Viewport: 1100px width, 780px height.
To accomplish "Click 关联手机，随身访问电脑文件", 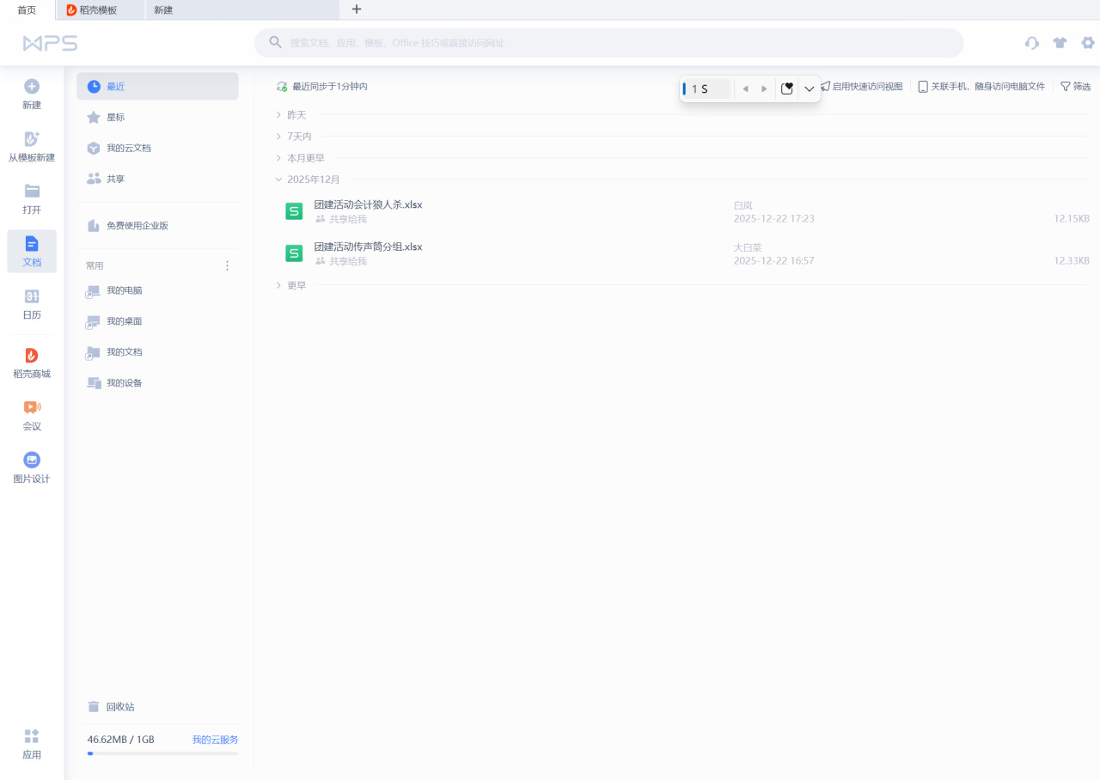I will click(x=981, y=87).
